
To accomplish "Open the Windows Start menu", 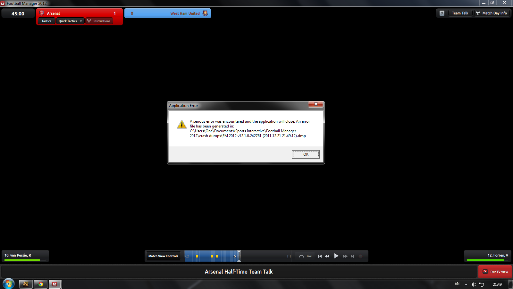I will click(x=9, y=284).
